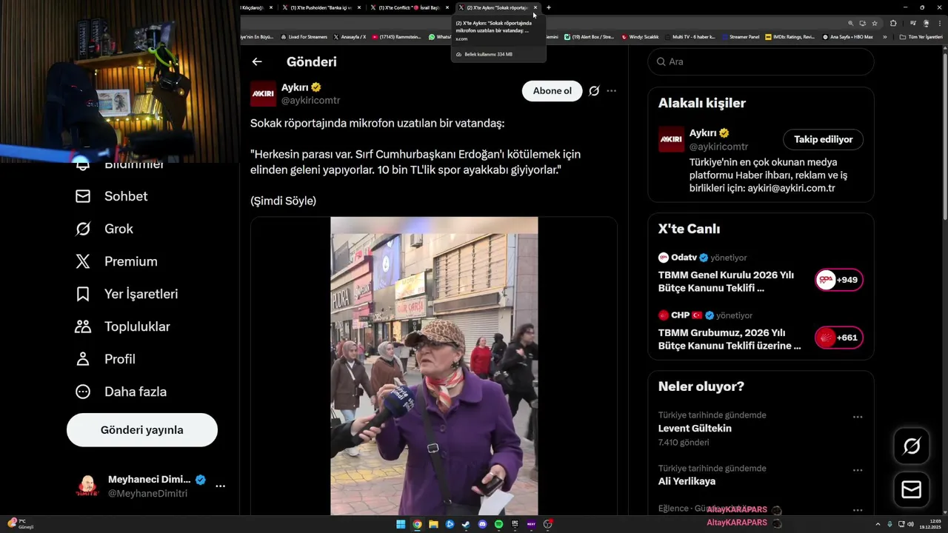Screen dimensions: 948x533
Task: Click the taskbar volume speaker icon
Action: pos(910,524)
